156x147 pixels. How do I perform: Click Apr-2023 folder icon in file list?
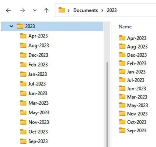point(122,38)
